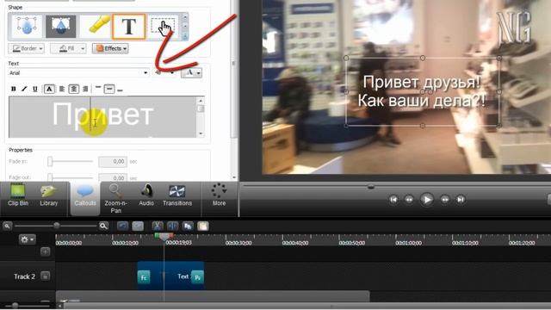Copy the selected timeline clip

point(188,226)
